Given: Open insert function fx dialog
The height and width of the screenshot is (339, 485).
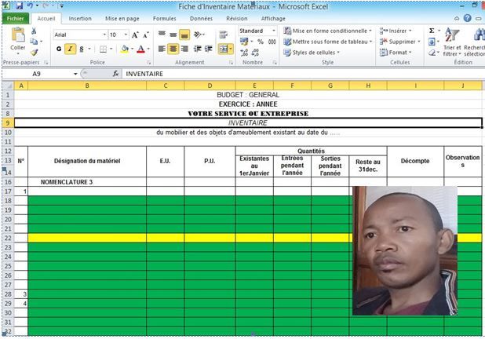Looking at the screenshot, I should (115, 74).
